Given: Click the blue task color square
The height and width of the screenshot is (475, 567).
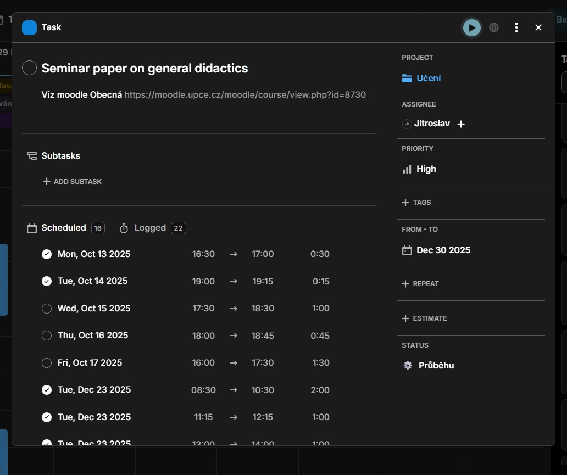Looking at the screenshot, I should pos(29,27).
